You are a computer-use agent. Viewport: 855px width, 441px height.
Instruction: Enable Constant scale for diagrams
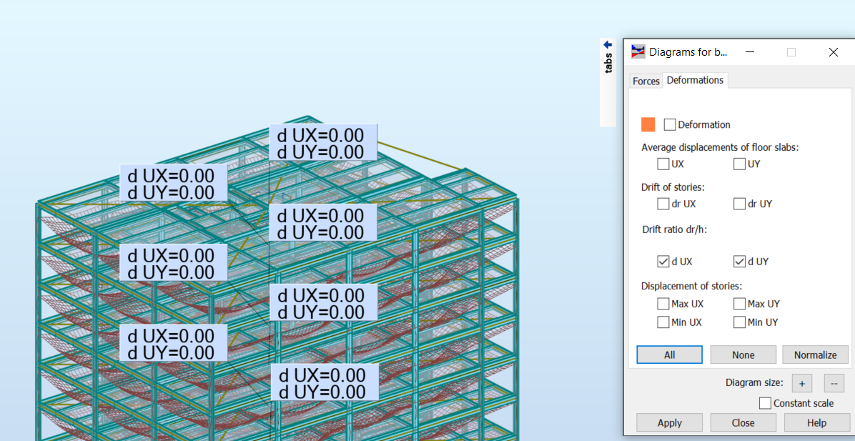[x=764, y=402]
